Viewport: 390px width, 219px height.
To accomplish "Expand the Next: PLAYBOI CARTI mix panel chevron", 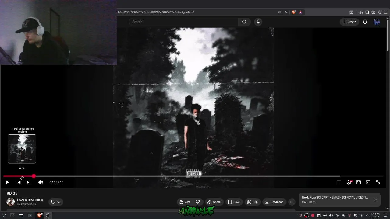I will 375,200.
